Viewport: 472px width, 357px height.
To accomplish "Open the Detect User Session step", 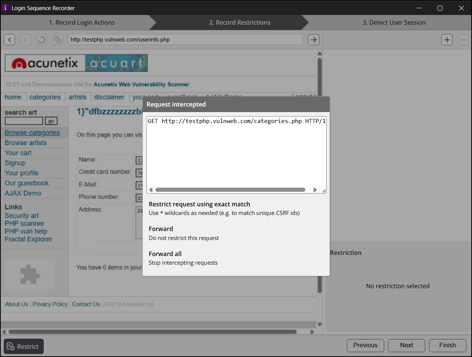I will point(394,22).
